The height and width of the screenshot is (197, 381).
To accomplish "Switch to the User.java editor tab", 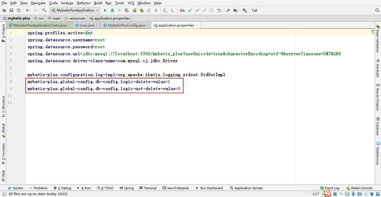I will tap(87, 25).
